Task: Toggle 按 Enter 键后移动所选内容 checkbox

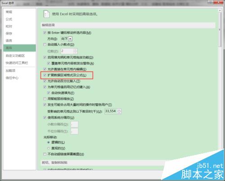Action: point(45,33)
